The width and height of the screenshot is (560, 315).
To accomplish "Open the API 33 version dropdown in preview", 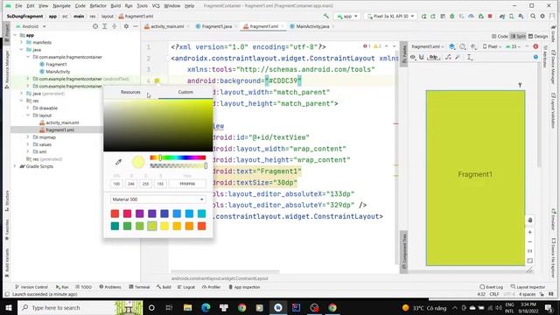I will (x=513, y=46).
